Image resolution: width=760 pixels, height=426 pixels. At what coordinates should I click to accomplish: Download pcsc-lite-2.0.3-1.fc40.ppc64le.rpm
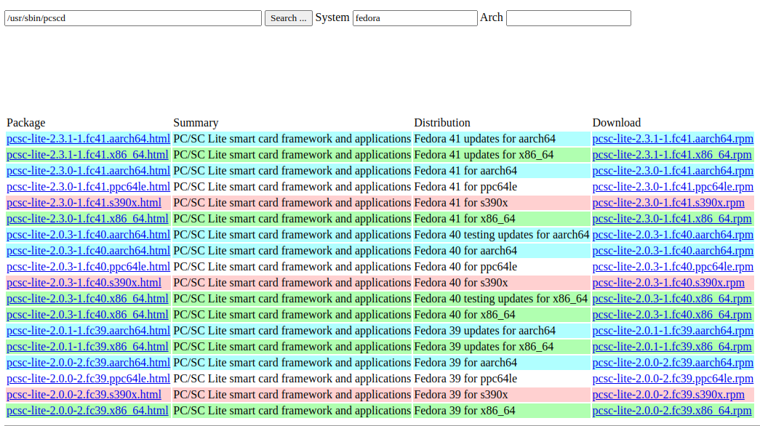point(673,267)
